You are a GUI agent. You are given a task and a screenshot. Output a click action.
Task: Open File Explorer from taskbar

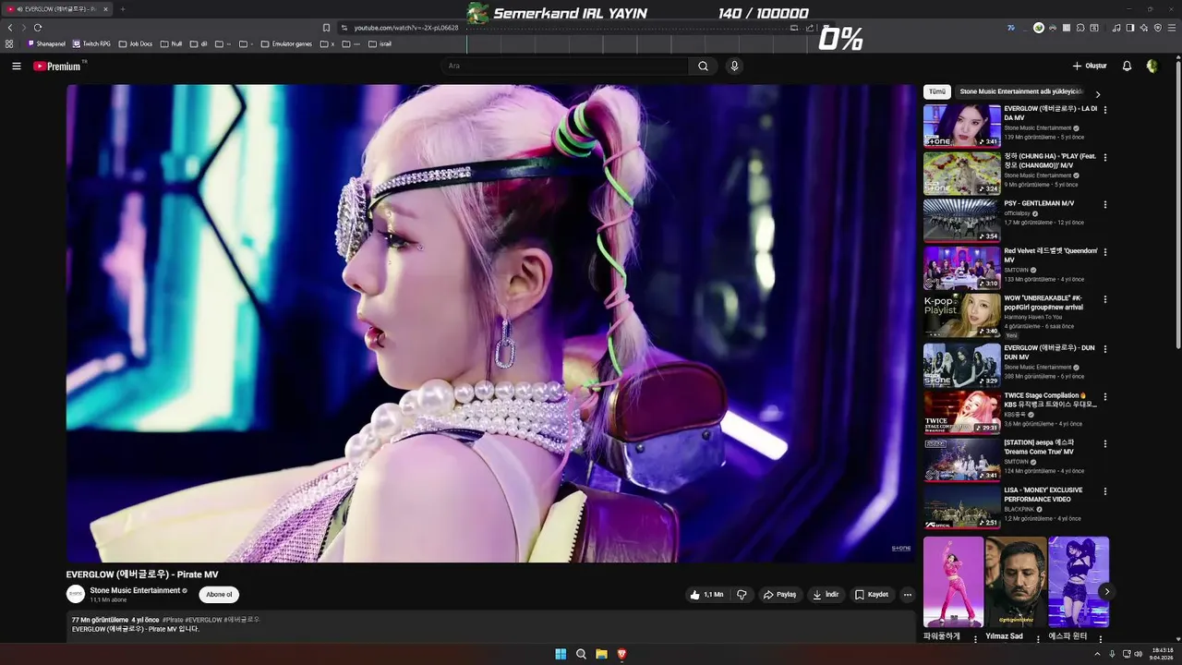coord(601,654)
